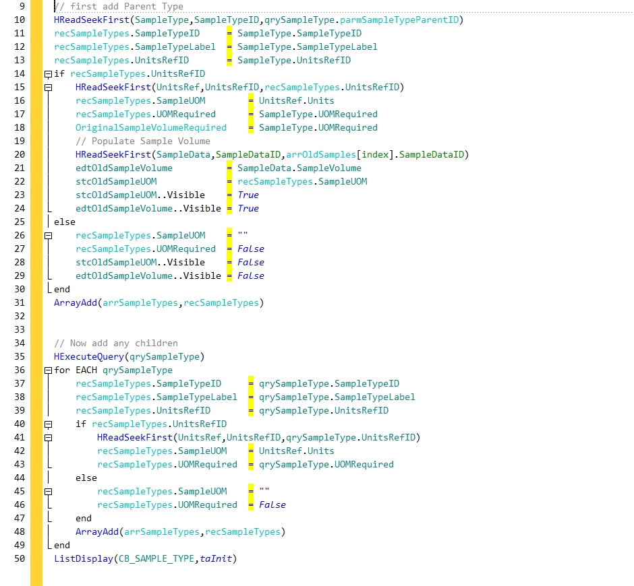Click edtOldSampleVolume on line 21
The image size is (634, 586).
point(123,168)
